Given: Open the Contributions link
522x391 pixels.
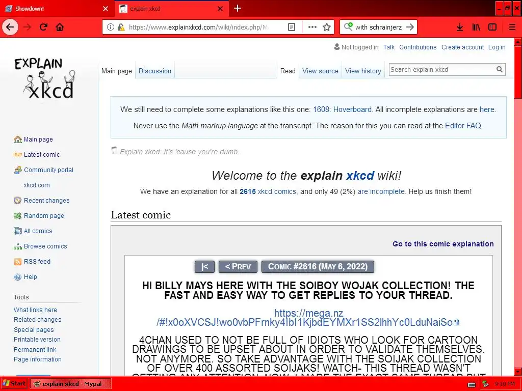Looking at the screenshot, I should point(418,47).
